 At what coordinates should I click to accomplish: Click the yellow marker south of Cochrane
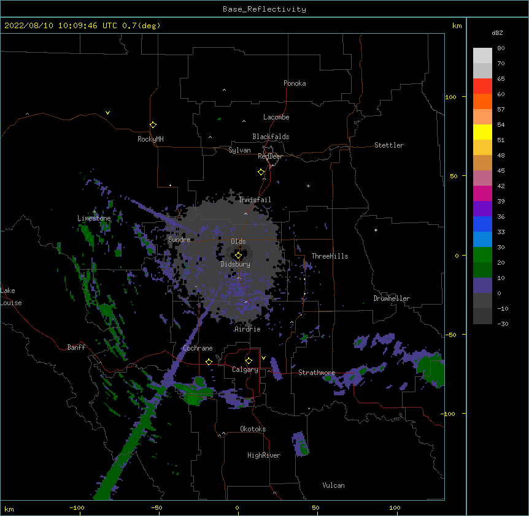(x=209, y=362)
